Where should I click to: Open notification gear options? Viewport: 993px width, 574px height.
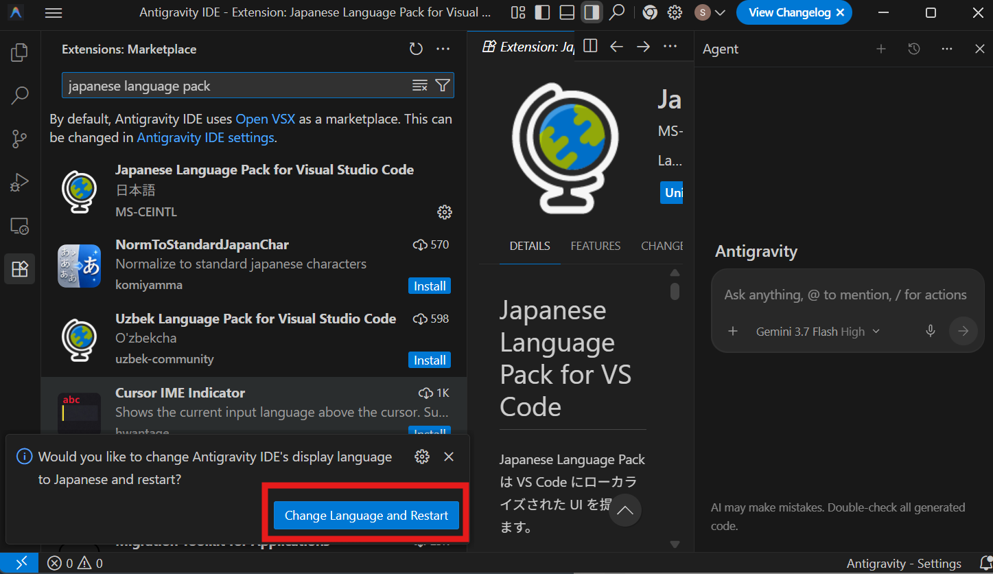pos(422,457)
